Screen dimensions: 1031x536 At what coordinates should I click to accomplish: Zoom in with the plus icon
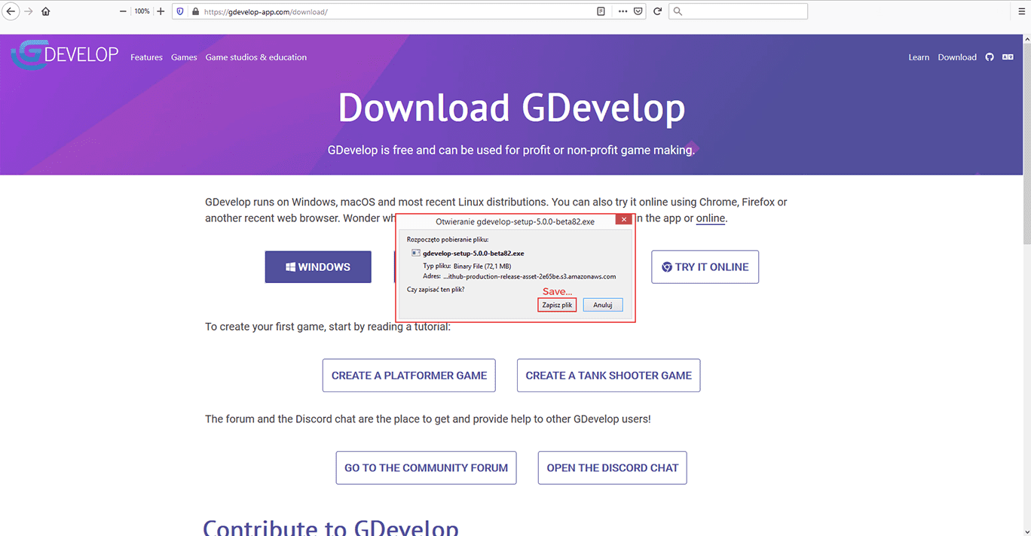click(x=161, y=11)
